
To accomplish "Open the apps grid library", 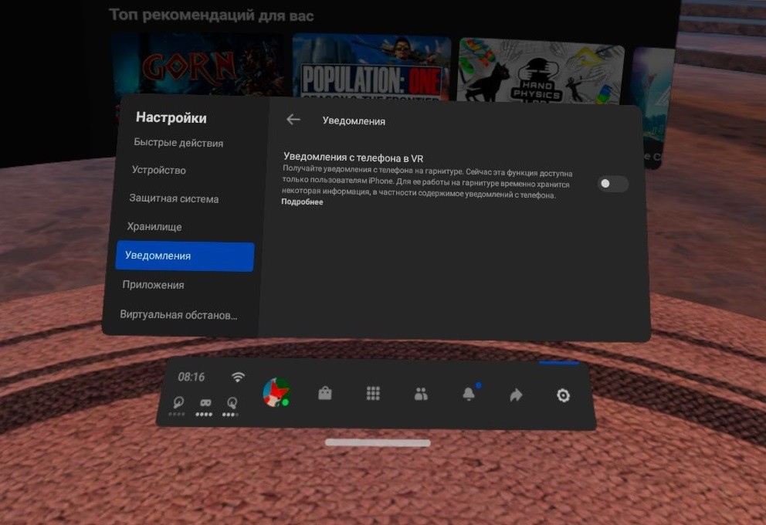I will pyautogui.click(x=373, y=394).
